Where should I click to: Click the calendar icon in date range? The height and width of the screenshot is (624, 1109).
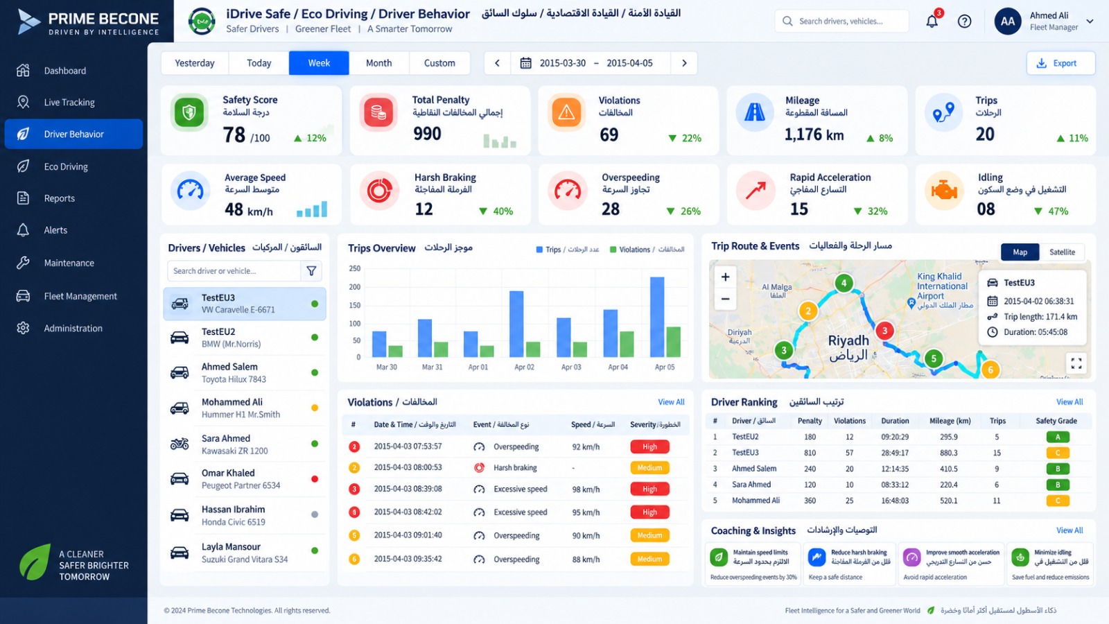pos(526,63)
